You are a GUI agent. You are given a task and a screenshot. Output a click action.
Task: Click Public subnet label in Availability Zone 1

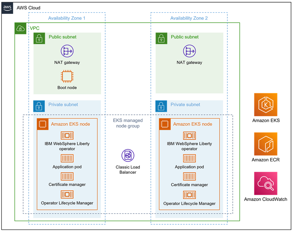pyautogui.click(x=62, y=37)
